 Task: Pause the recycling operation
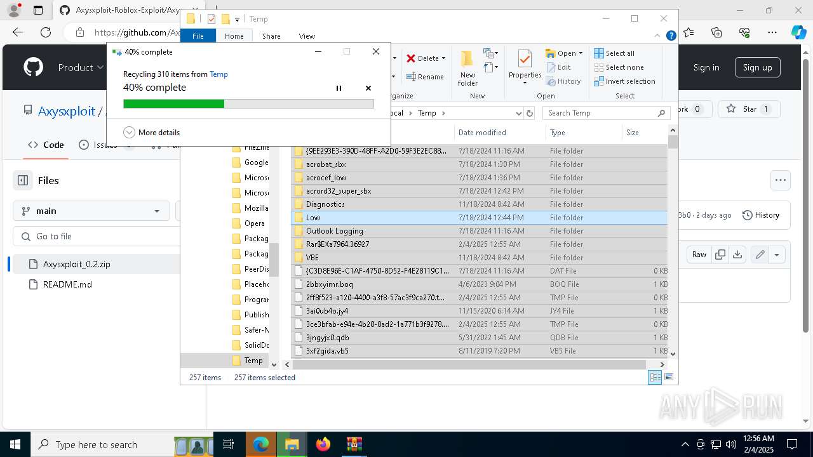(339, 88)
